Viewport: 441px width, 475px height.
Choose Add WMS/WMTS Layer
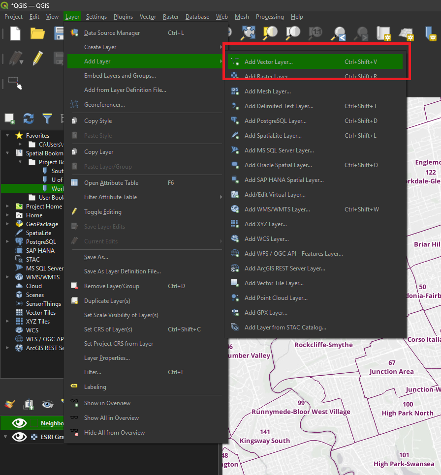pyautogui.click(x=315, y=209)
